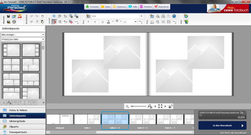Screen dimensions: 251x135
Task: Click the fullscreen view icon below canvas
Action: point(160,106)
